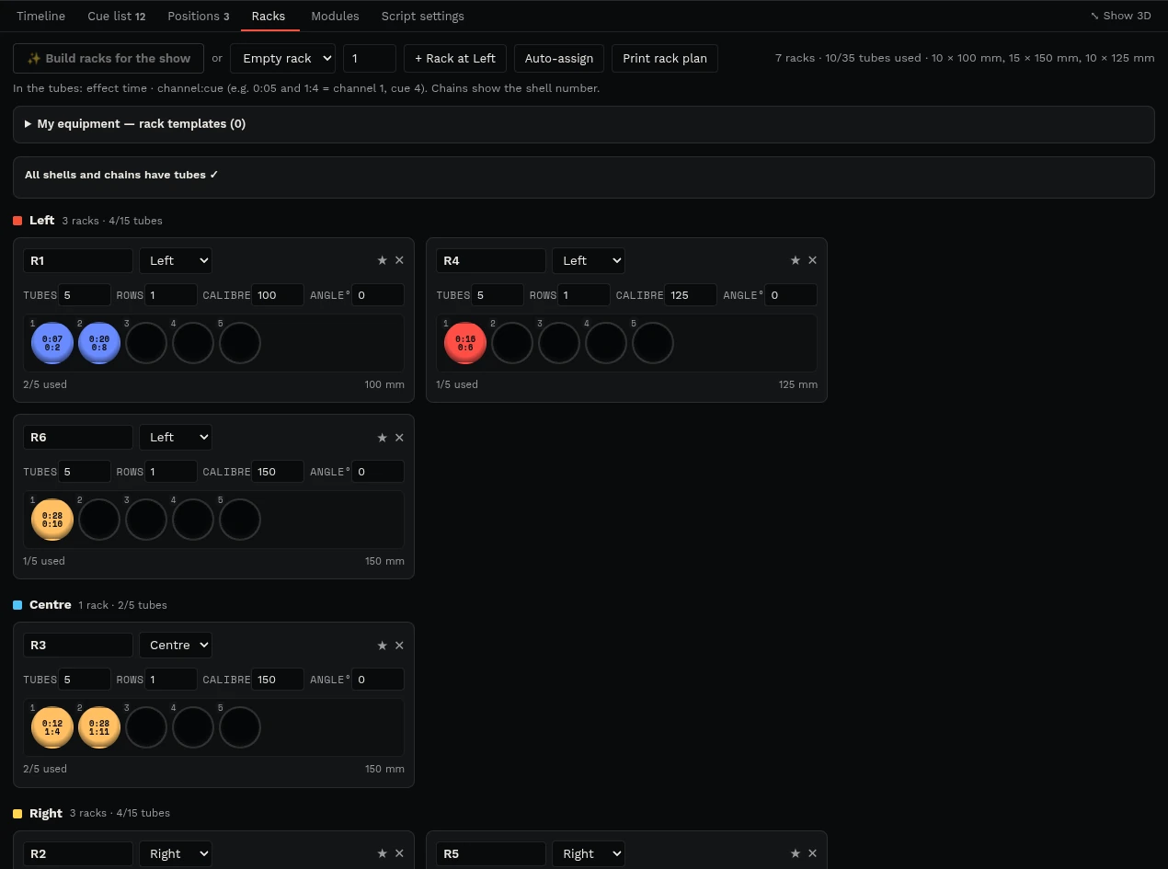This screenshot has height=869, width=1168.
Task: Select R1 tube 2 showing 0:20 0:8
Action: 99,343
